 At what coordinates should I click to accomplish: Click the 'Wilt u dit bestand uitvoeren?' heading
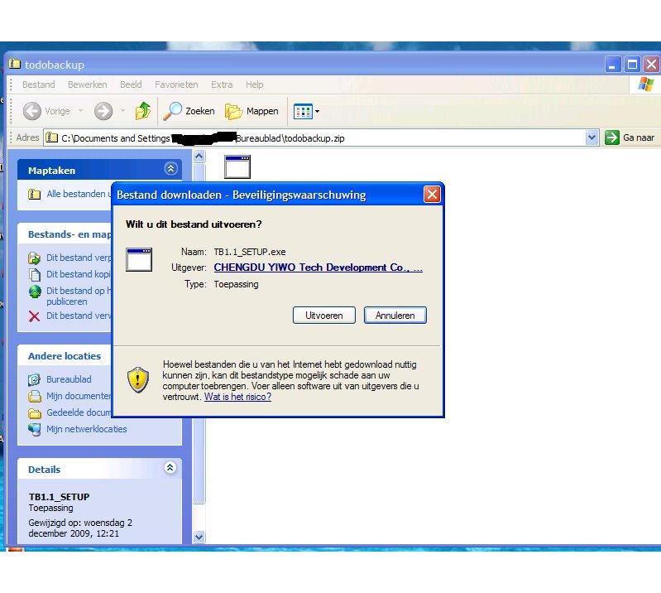(x=194, y=224)
